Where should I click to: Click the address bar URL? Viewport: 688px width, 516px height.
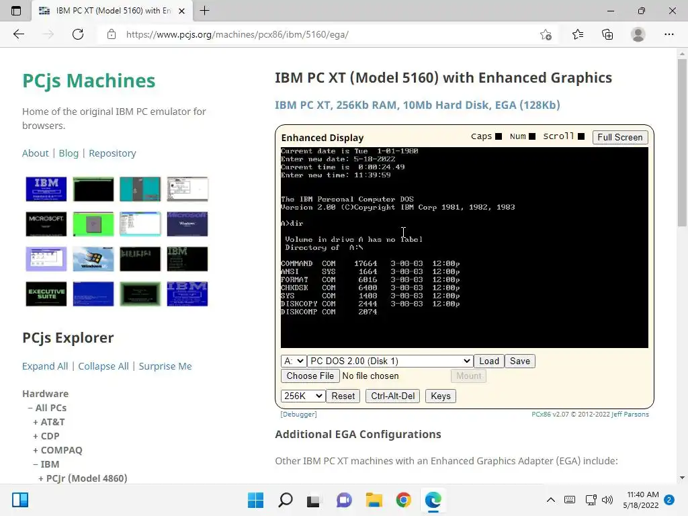tap(237, 34)
